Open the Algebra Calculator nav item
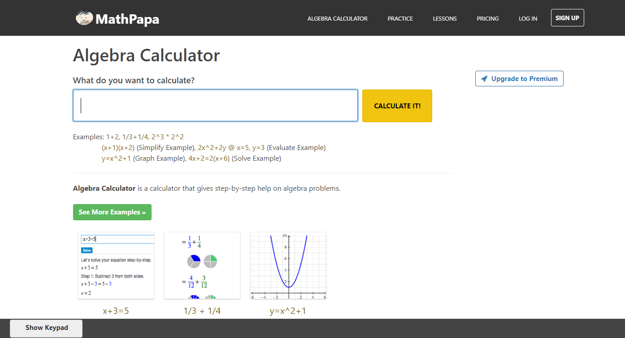 tap(338, 18)
